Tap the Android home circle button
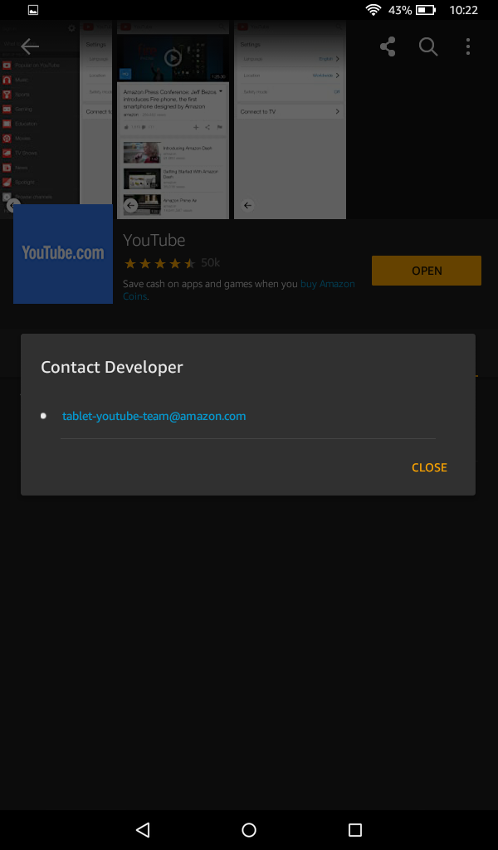Image resolution: width=498 pixels, height=850 pixels. (x=249, y=829)
